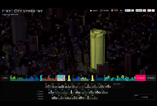Click the RESET button

pos(151,78)
